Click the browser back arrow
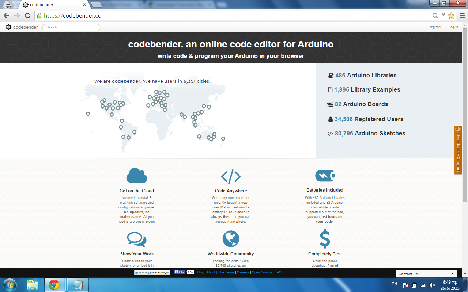The height and width of the screenshot is (292, 468). 6,15
